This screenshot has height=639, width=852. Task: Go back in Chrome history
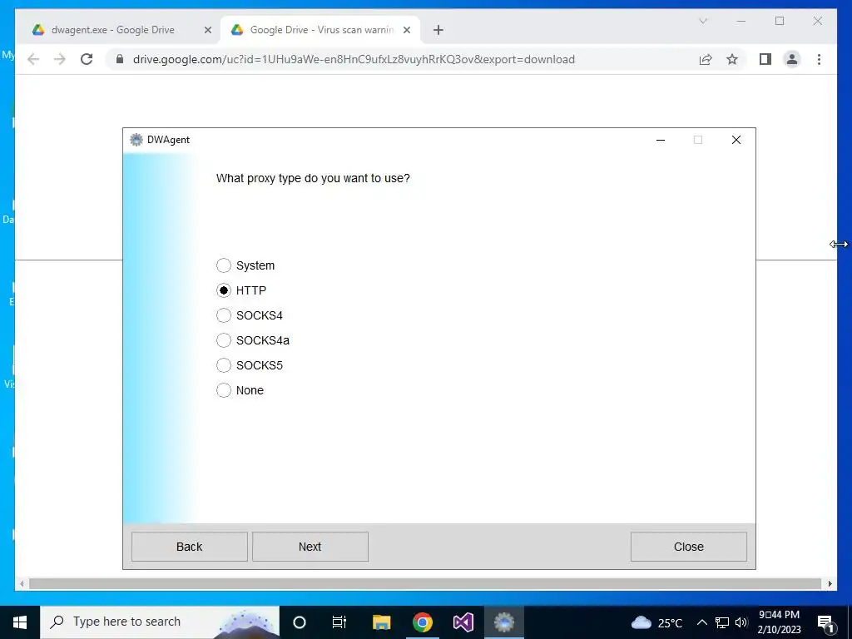tap(33, 59)
